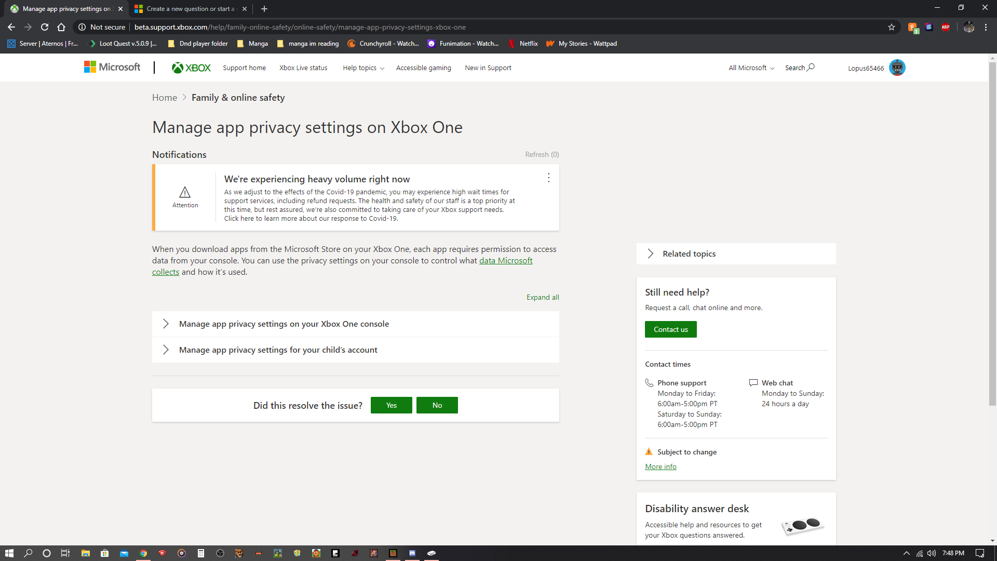Viewport: 997px width, 561px height.
Task: Open the Windows Start menu
Action: (x=9, y=553)
